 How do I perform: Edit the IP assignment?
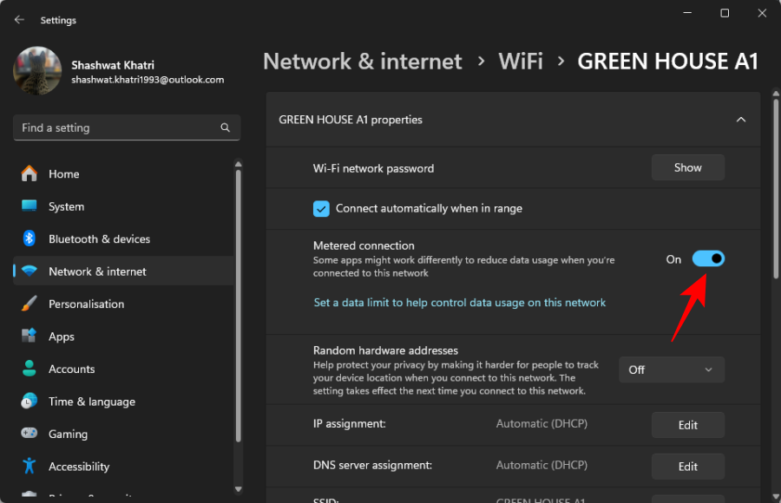click(687, 425)
